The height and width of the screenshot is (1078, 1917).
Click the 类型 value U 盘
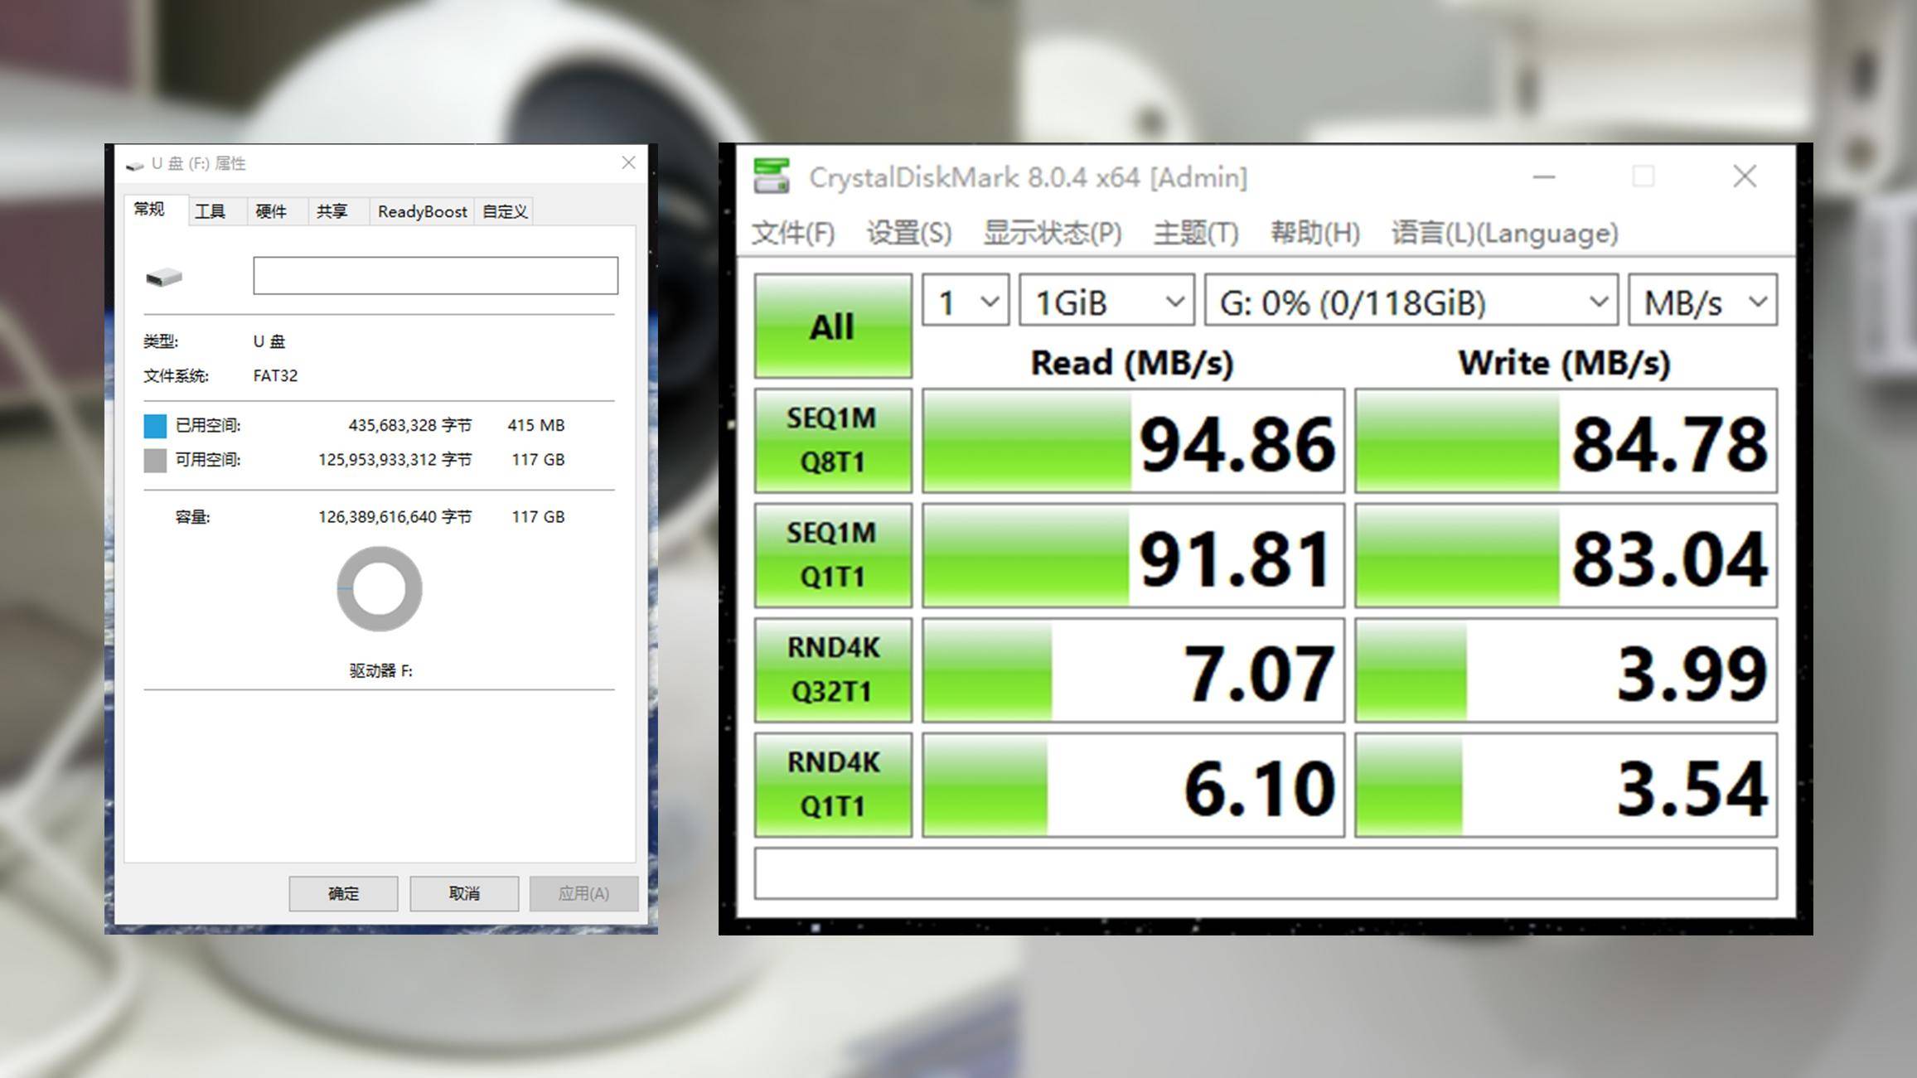[269, 341]
